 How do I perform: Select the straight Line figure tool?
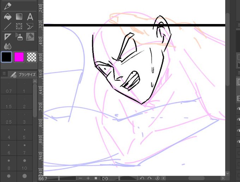pyautogui.click(x=8, y=26)
